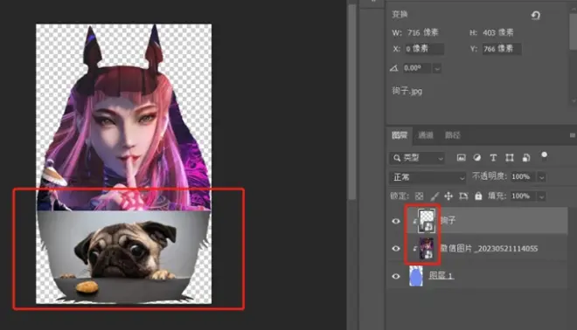Expand the fill 100% dropdown arrow
This screenshot has height=330, width=577.
tap(541, 196)
